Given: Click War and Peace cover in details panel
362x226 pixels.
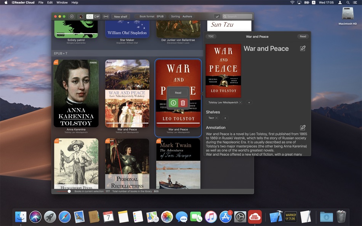Looking at the screenshot, I should (223, 71).
